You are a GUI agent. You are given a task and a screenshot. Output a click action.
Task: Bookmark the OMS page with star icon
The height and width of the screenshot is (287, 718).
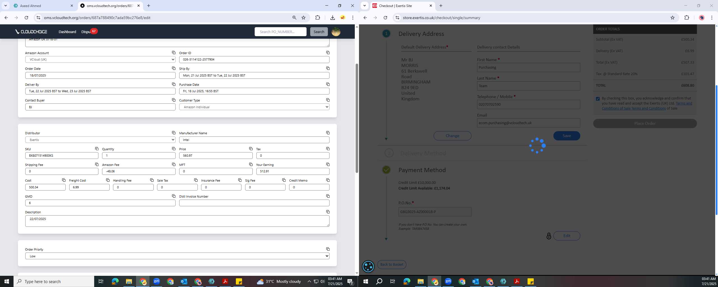tap(303, 18)
